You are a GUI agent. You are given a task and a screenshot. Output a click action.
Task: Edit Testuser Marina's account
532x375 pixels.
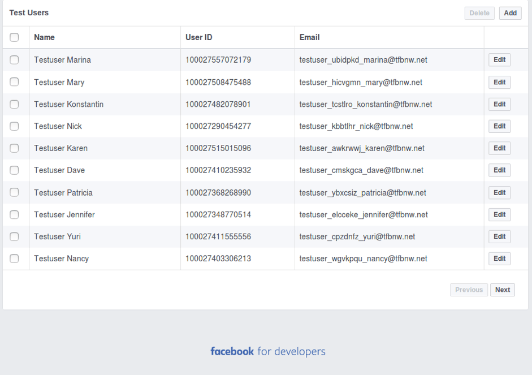(499, 60)
